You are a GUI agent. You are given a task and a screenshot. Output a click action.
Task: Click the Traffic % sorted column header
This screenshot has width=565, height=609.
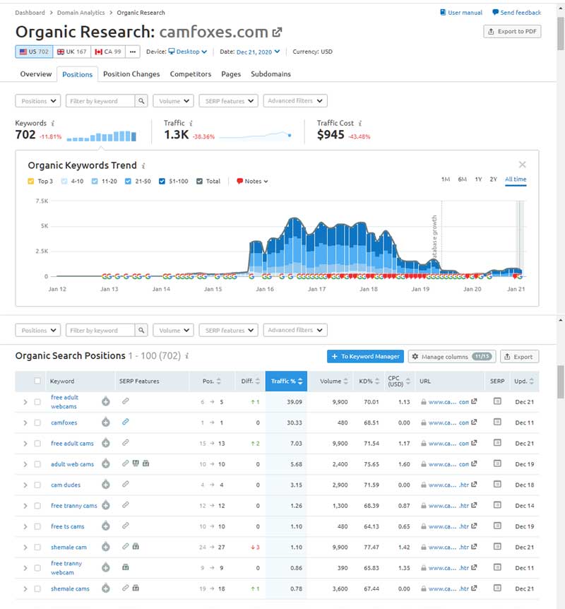tap(286, 381)
